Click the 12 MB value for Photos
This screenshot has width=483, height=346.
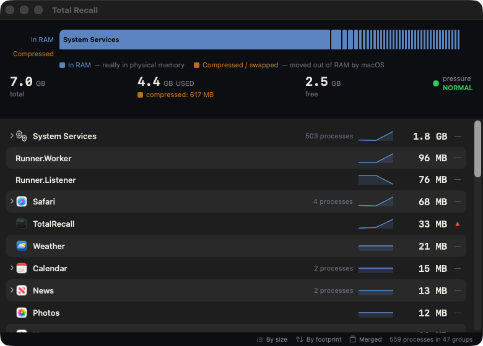[433, 313]
